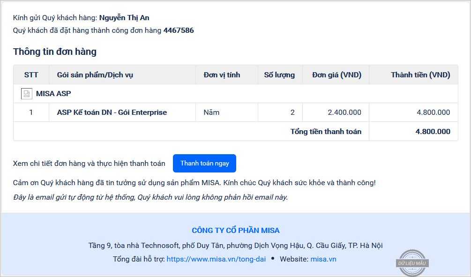
Task: Click the Quý khách đã đặt hàng thành công line
Action: [103, 30]
